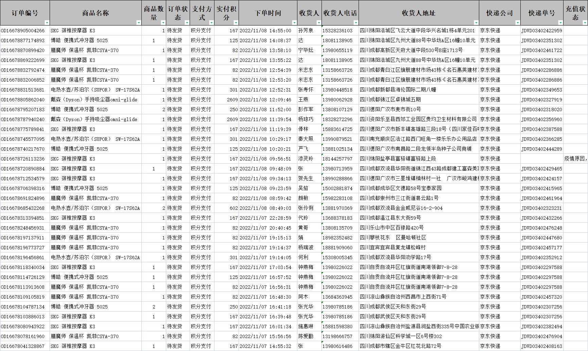Image resolution: width=588 pixels, height=351 pixels.
Task: Select recipient cell 杨琼巧
Action: pos(309,119)
